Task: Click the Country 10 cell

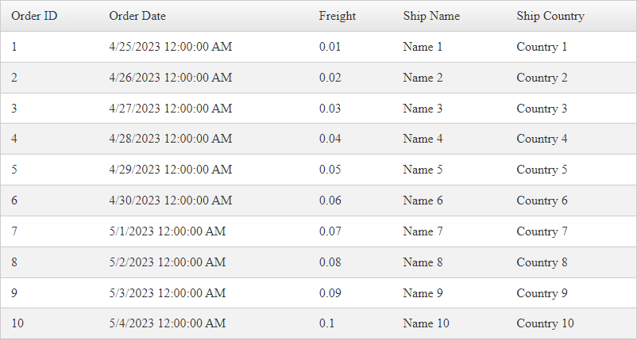Action: pos(545,324)
